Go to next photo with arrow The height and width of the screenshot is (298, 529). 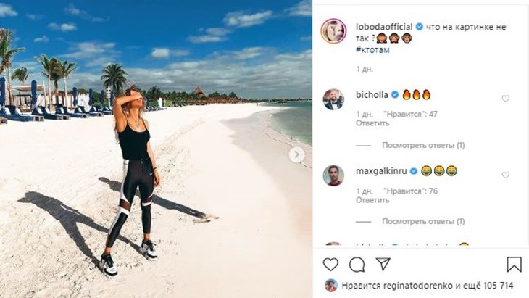[296, 155]
